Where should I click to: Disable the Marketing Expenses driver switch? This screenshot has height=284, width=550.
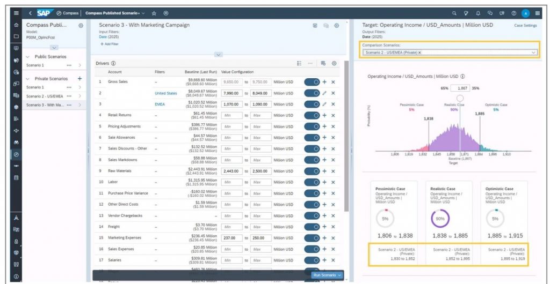click(x=312, y=238)
